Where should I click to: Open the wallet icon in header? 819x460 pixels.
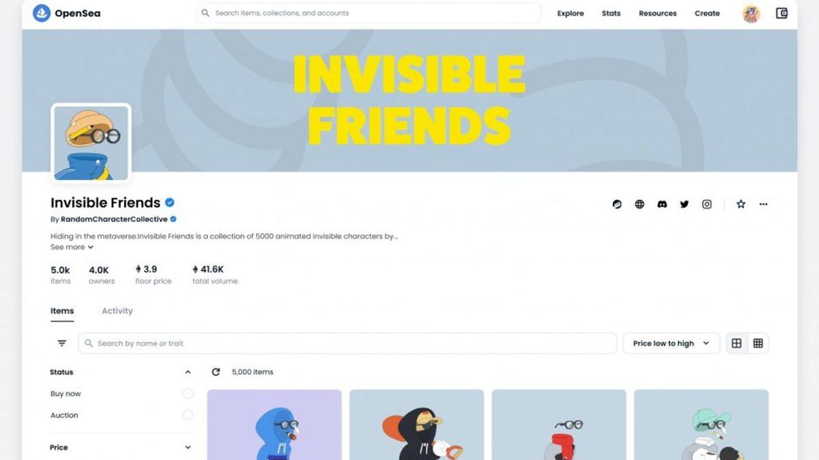click(781, 13)
